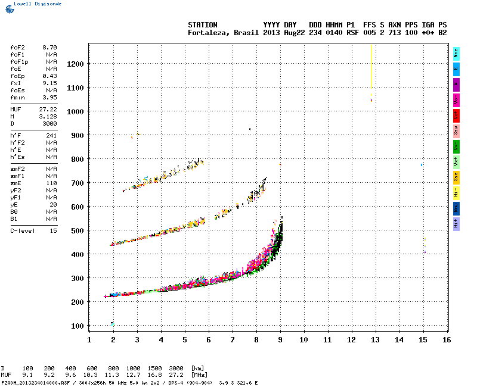477x387 pixels.
Task: Click the FZA0M_2013234014000.RSF filename
Action: 36,383
